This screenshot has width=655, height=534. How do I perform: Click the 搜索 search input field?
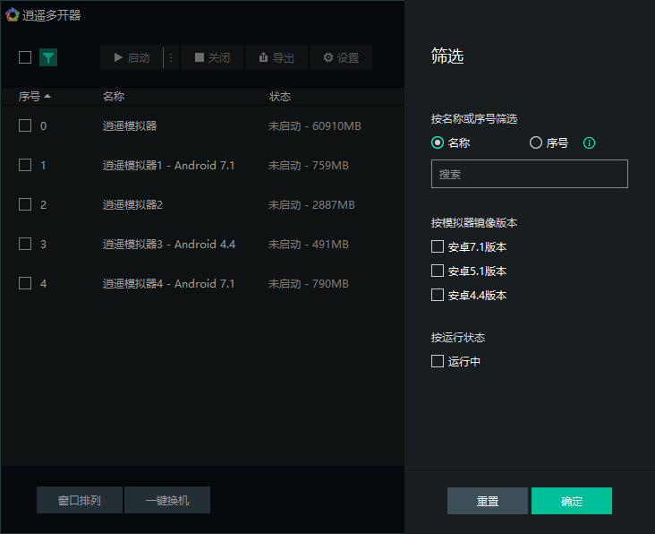coord(530,174)
